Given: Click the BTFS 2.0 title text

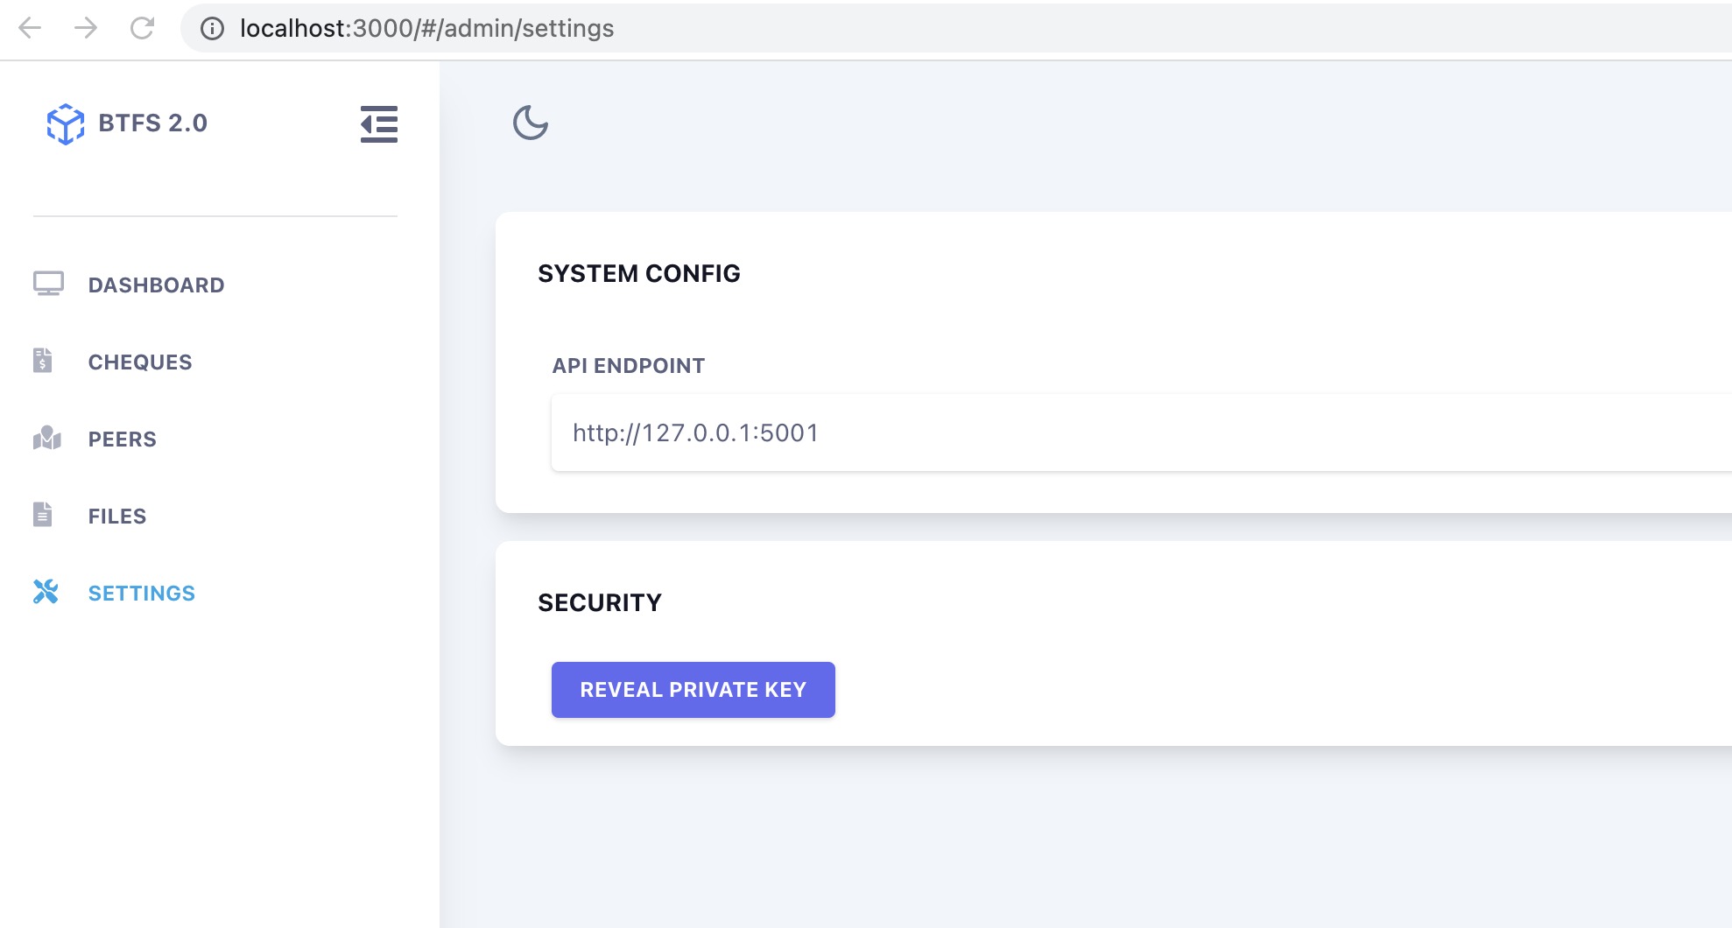Looking at the screenshot, I should tap(153, 123).
